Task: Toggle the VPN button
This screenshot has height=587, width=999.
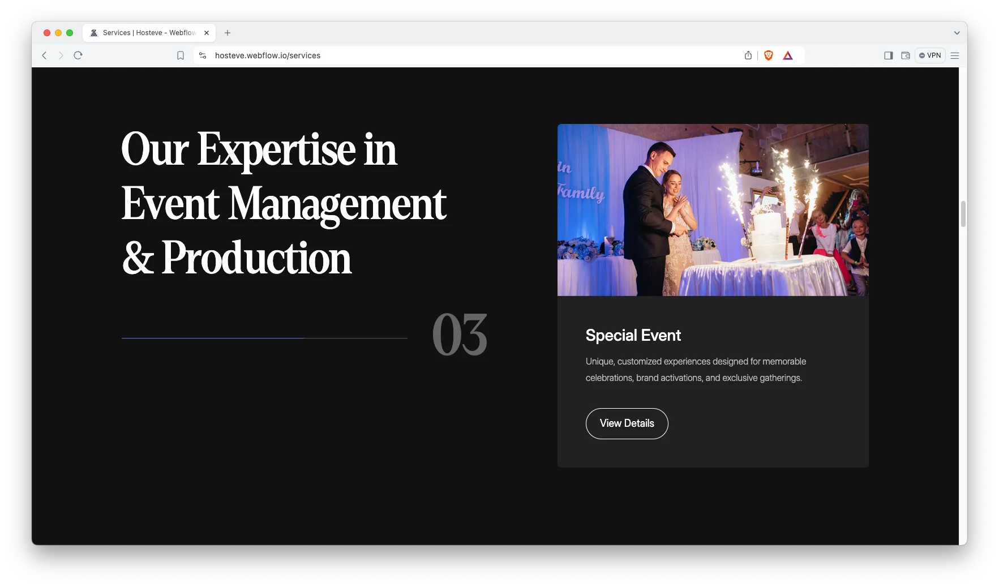Action: 930,55
